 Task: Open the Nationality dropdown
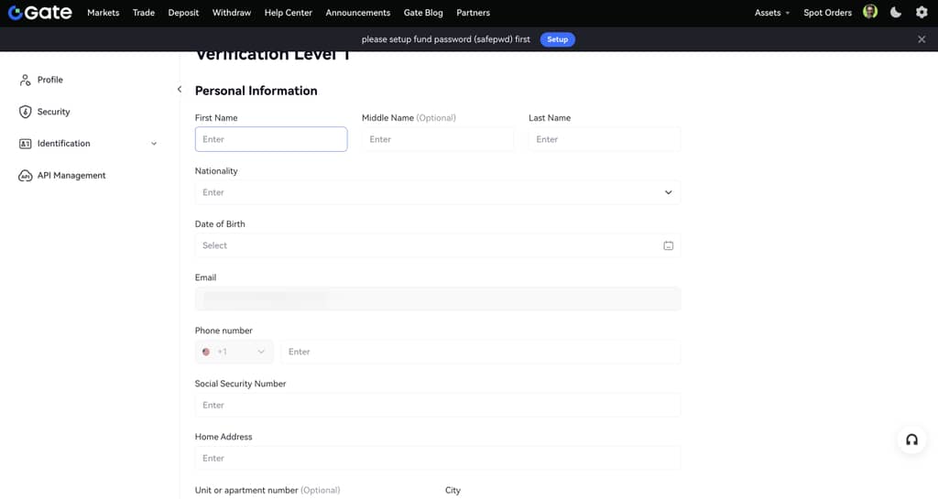click(438, 192)
